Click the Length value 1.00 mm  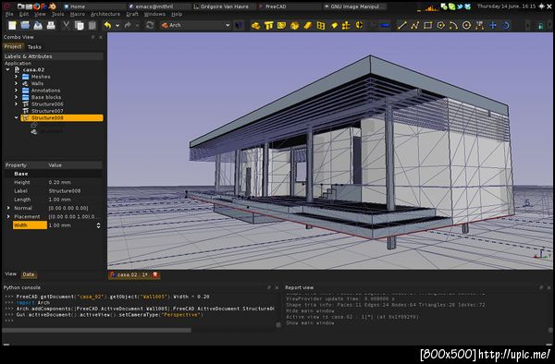(x=60, y=200)
